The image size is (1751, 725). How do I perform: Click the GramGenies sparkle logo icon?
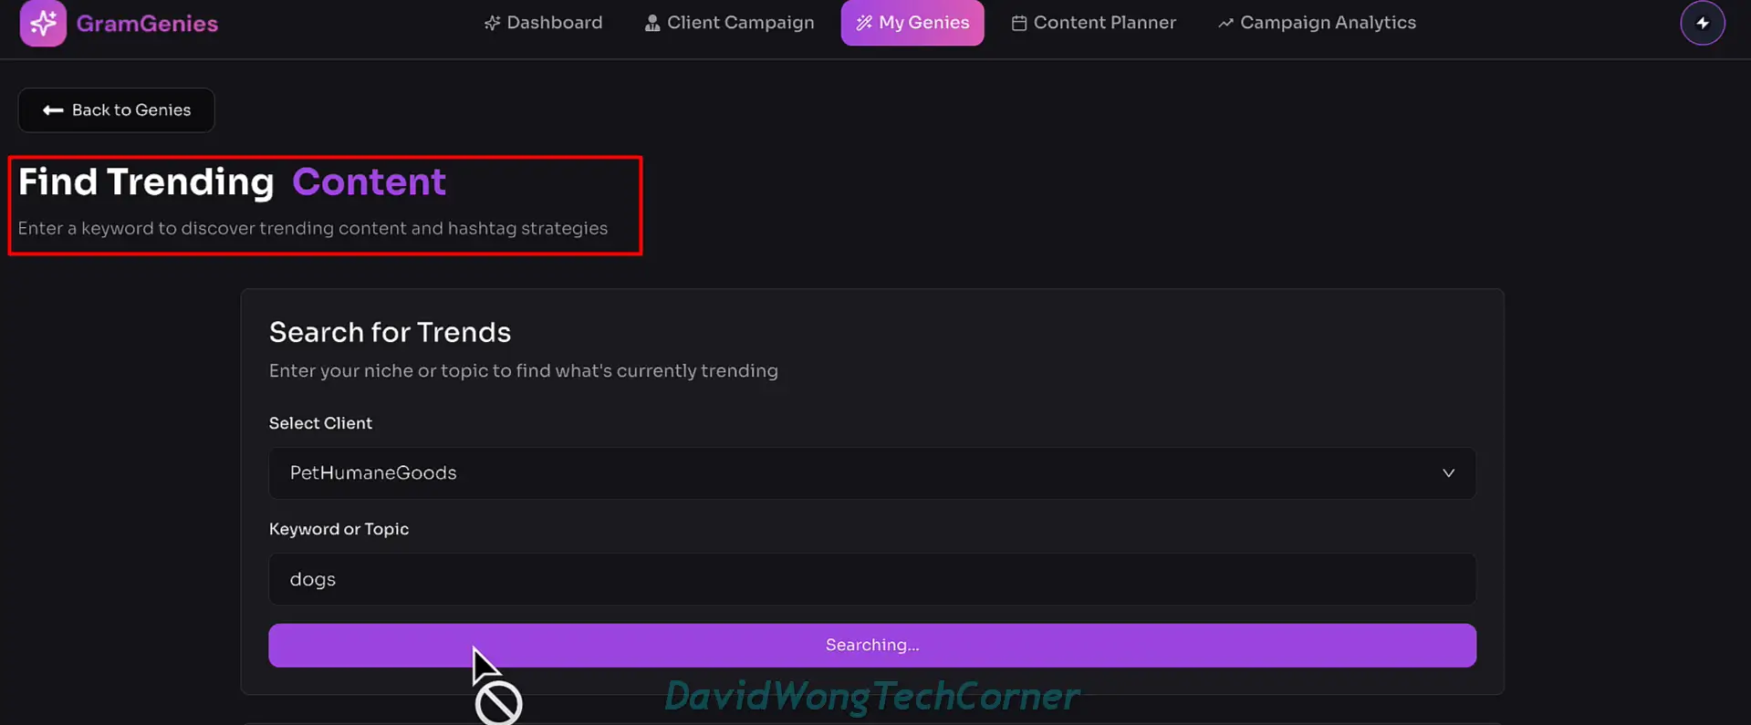click(43, 22)
